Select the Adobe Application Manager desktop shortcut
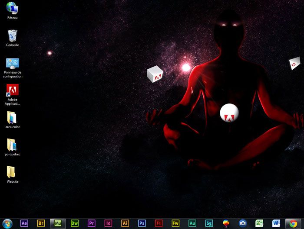Image resolution: width=304 pixels, height=229 pixels. point(13,94)
